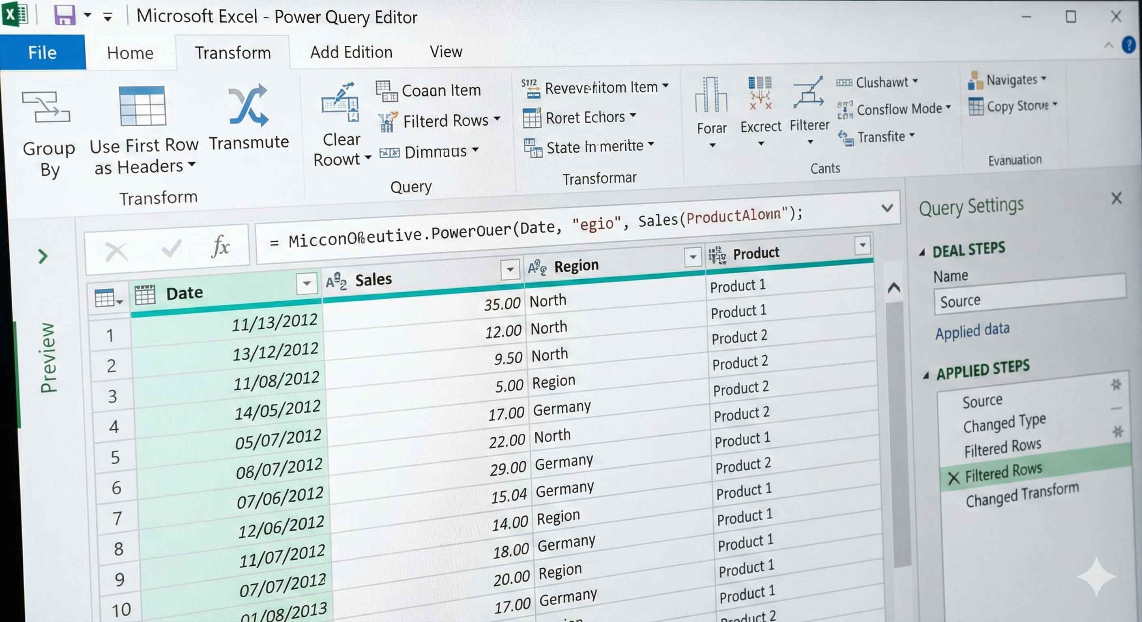Image resolution: width=1142 pixels, height=622 pixels.
Task: Cancel formula editing with the X icon
Action: [117, 251]
